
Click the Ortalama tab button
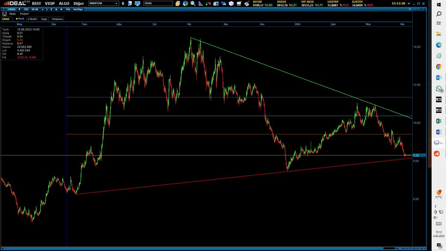(57, 19)
